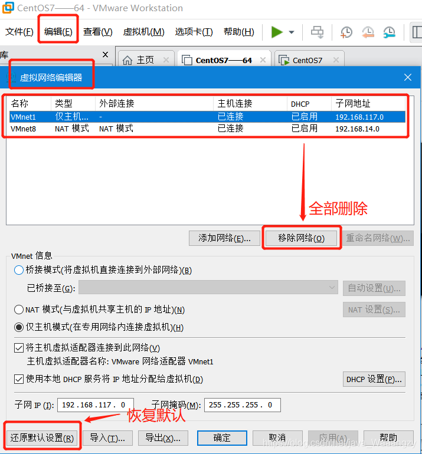Open DHCP 设置(P)... button
This screenshot has height=454, width=422.
tap(374, 379)
